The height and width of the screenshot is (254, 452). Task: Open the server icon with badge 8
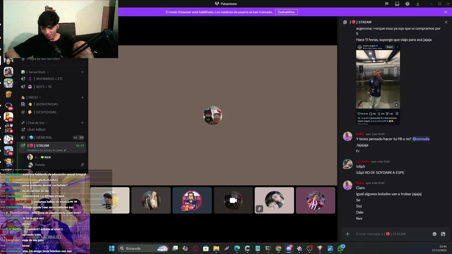(x=8, y=128)
